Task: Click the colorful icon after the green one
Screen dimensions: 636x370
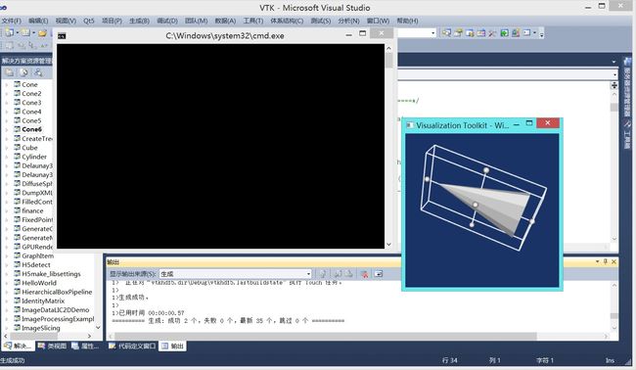Action: coord(516,32)
